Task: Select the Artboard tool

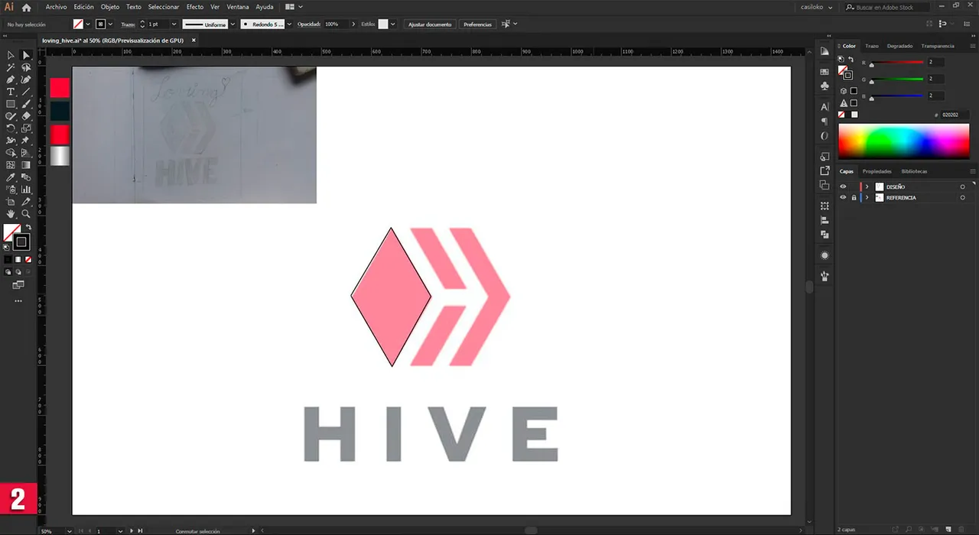Action: [x=11, y=202]
